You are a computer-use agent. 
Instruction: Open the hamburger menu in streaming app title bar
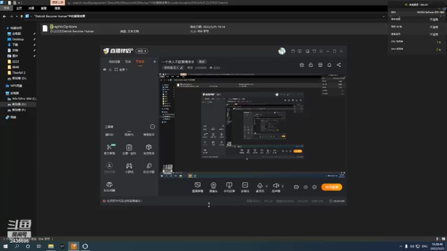coord(321,51)
